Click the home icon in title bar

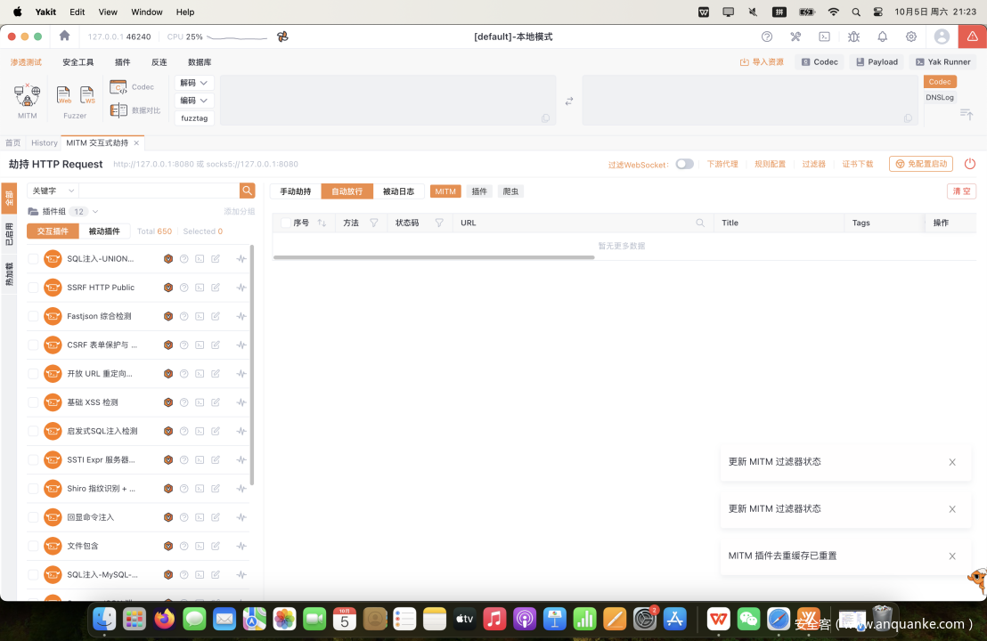(64, 37)
